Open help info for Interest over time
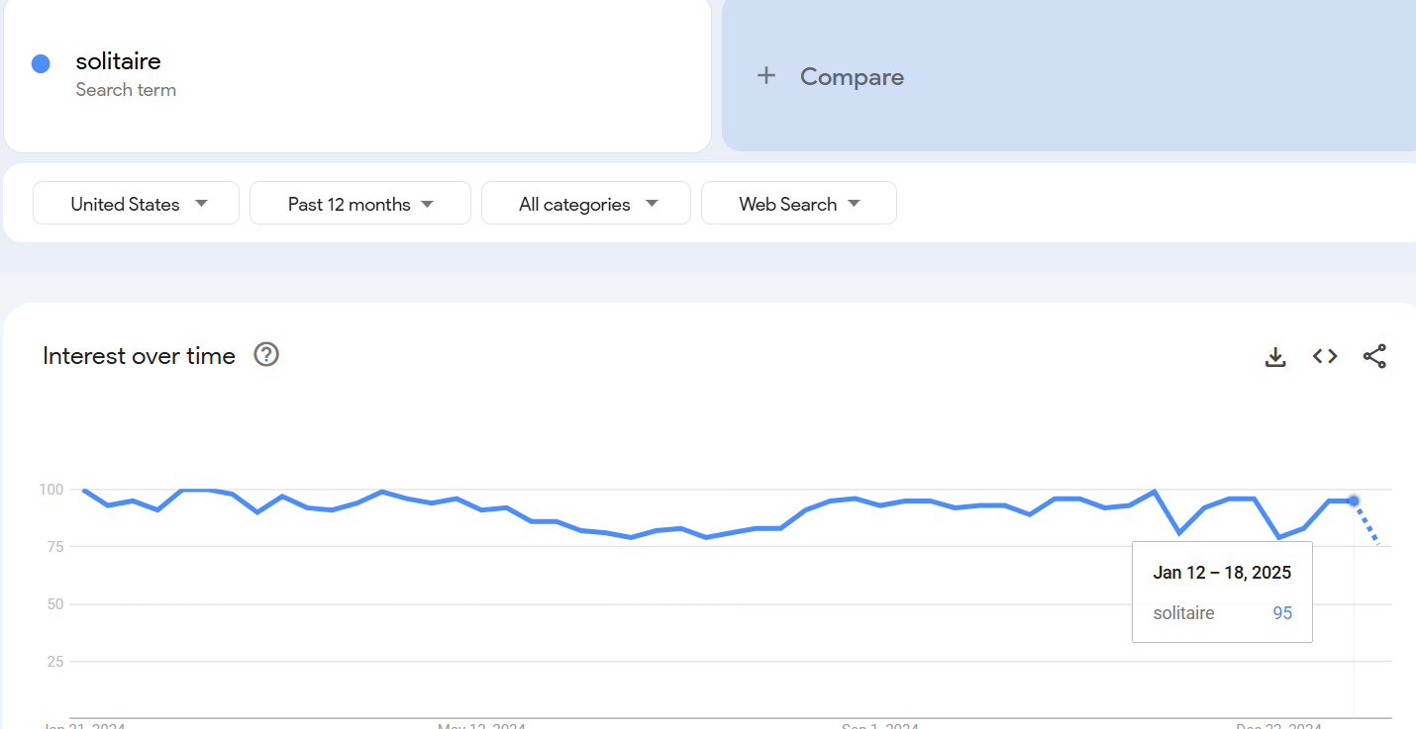1416x729 pixels. click(265, 354)
